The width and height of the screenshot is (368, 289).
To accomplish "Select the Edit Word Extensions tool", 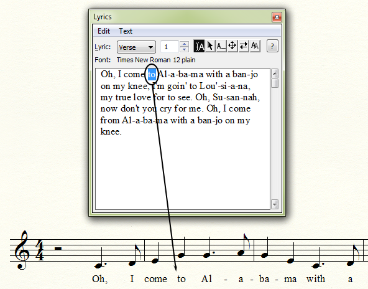I will coord(221,46).
